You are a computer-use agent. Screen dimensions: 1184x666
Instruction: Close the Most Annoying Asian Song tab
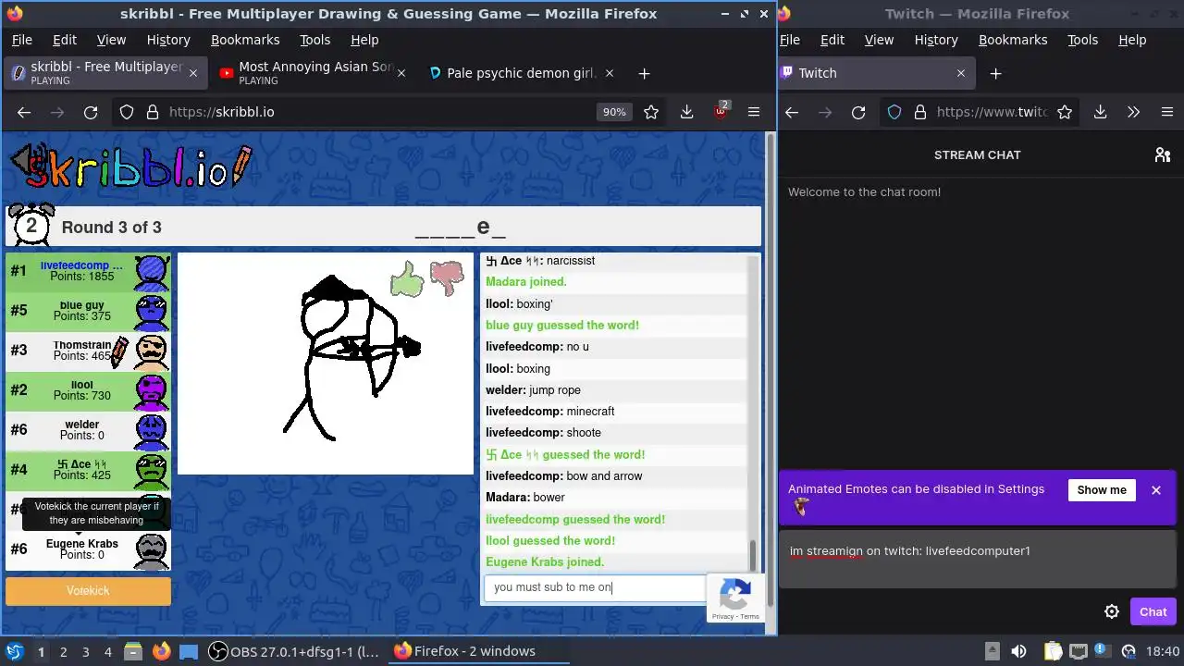coord(401,73)
